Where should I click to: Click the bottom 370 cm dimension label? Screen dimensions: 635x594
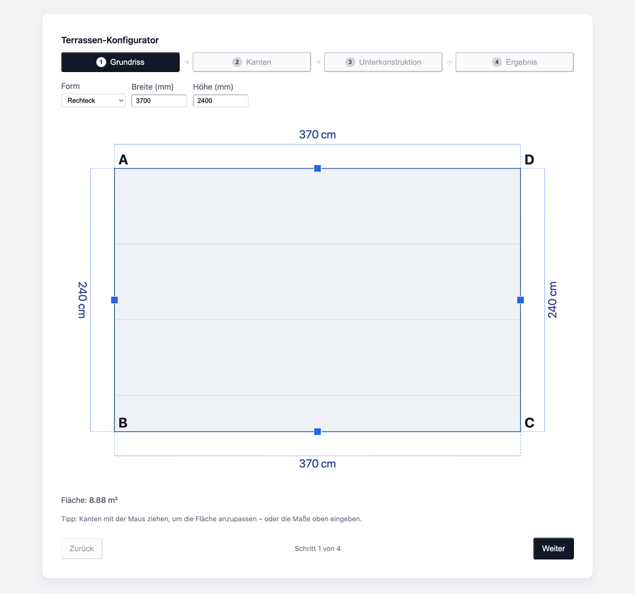pos(317,464)
